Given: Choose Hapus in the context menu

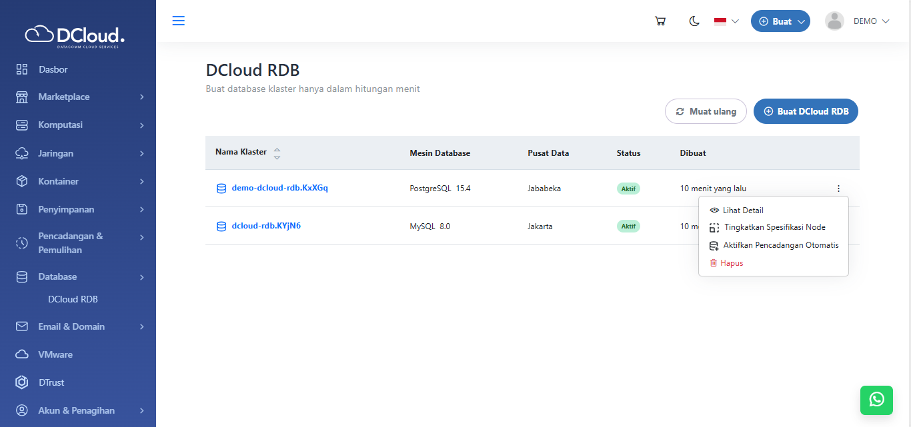Looking at the screenshot, I should point(731,263).
